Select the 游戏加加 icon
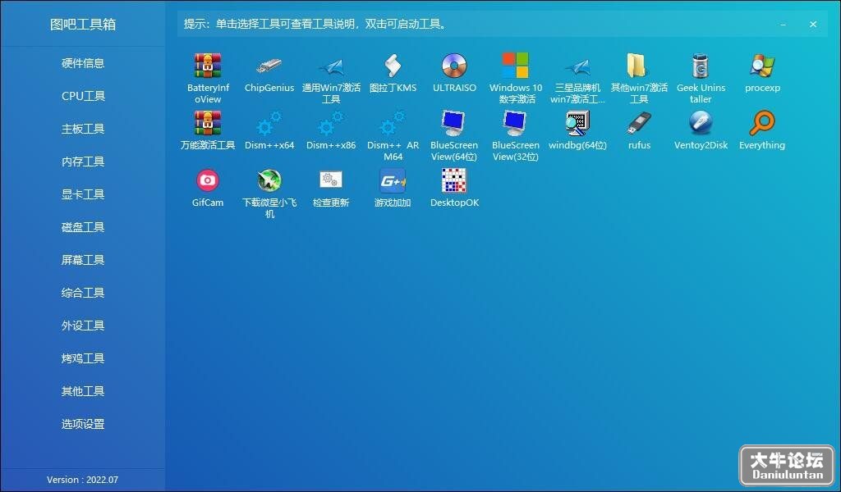Image resolution: width=841 pixels, height=492 pixels. point(393,180)
